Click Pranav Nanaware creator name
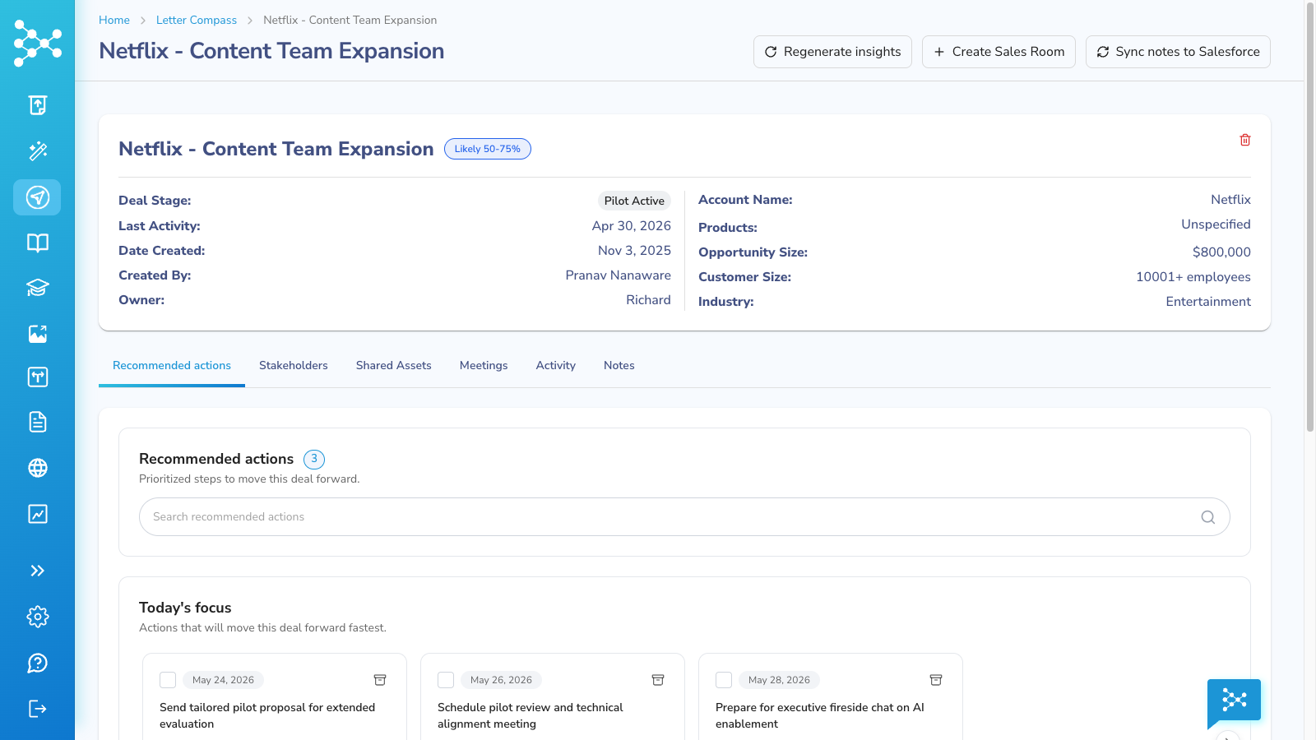 [618, 275]
